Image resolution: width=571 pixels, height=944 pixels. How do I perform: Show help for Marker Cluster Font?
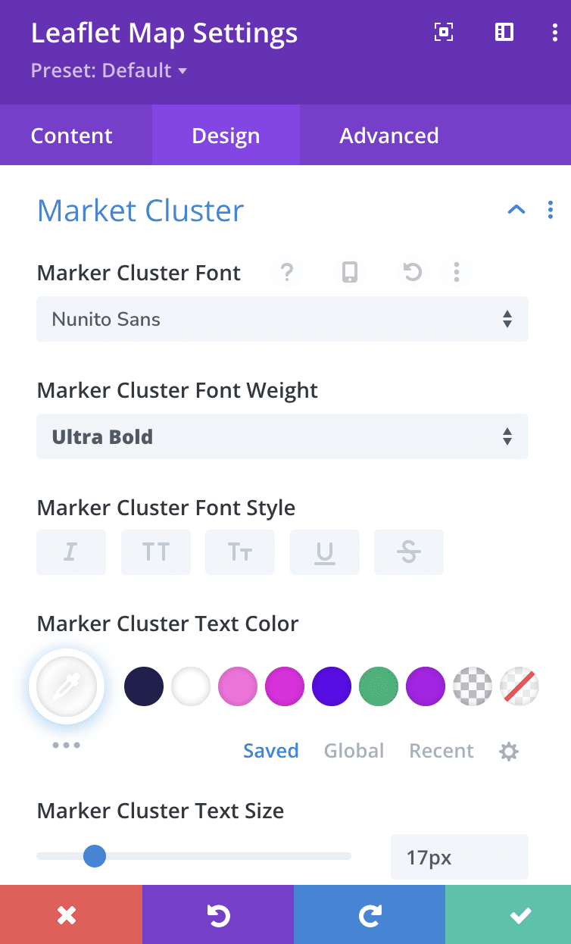point(287,272)
